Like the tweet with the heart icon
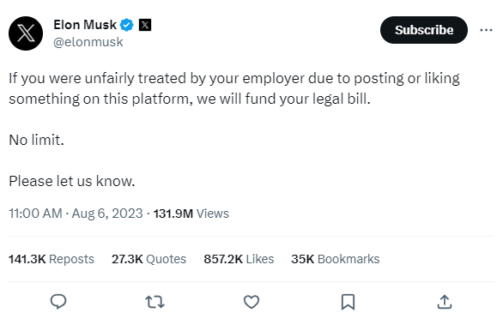Screen dimensions: 503x319 point(251,302)
